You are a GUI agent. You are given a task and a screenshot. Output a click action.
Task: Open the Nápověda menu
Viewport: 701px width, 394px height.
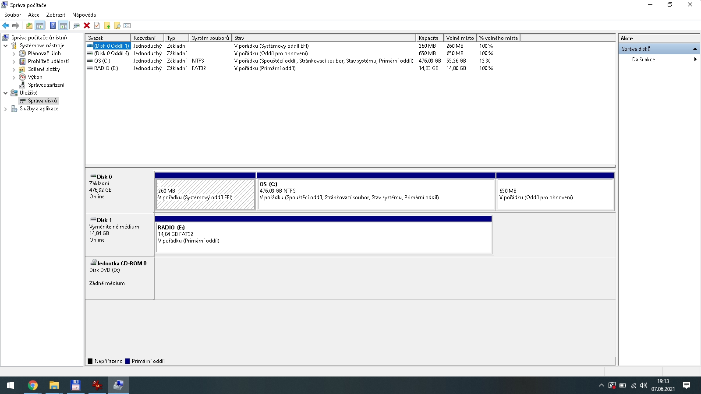click(84, 14)
